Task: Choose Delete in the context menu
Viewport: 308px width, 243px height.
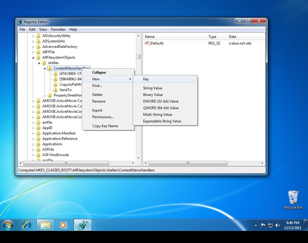Action: [x=108, y=95]
